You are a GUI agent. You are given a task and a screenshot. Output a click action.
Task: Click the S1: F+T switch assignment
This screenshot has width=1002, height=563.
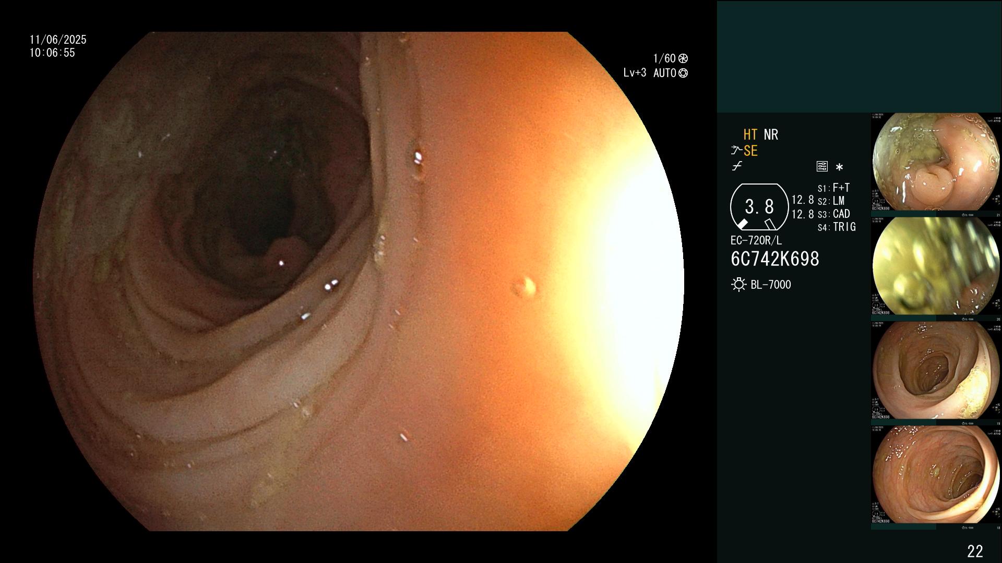point(833,188)
